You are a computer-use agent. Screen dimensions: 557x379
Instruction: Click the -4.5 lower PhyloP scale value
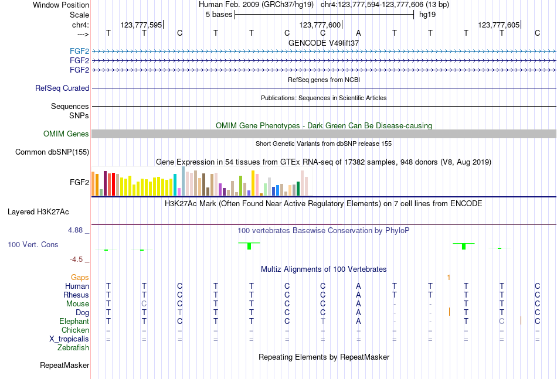[76, 260]
